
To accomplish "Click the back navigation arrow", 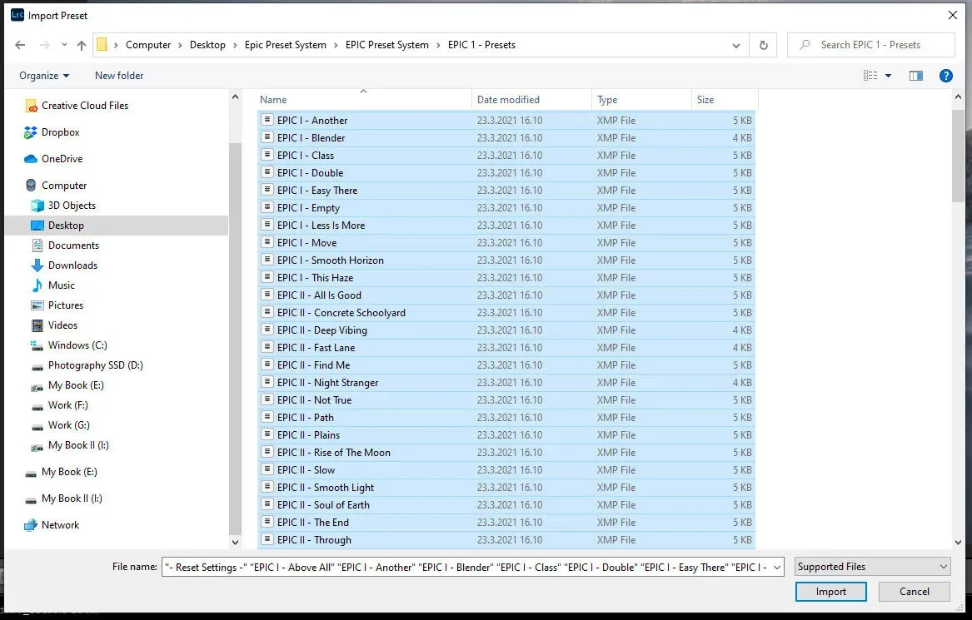I will point(20,44).
